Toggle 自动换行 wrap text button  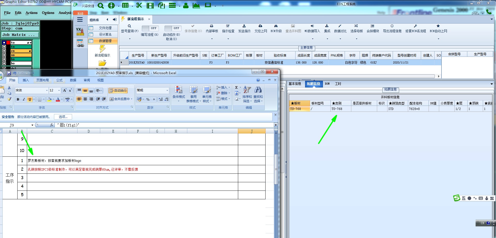point(118,90)
